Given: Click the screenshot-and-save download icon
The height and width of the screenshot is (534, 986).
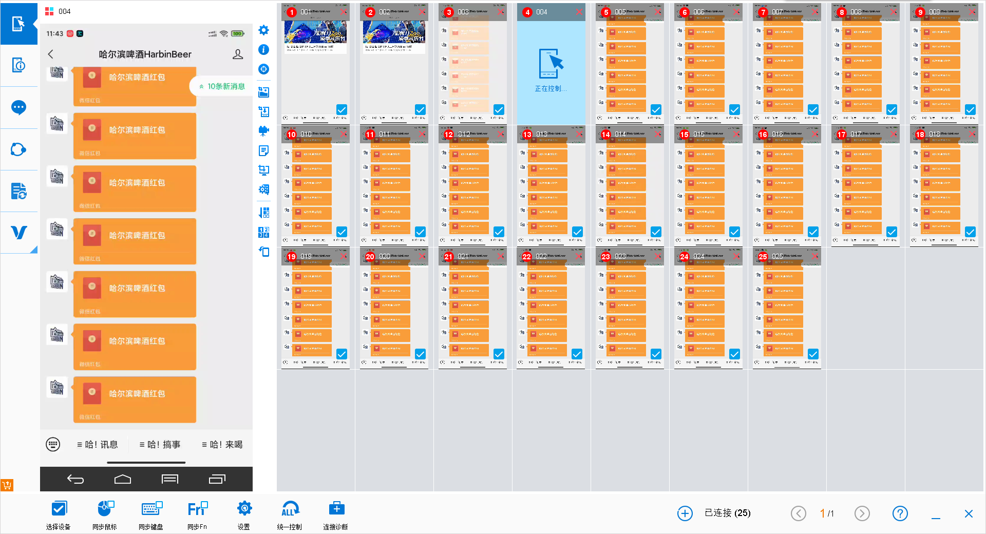Looking at the screenshot, I should (x=263, y=111).
